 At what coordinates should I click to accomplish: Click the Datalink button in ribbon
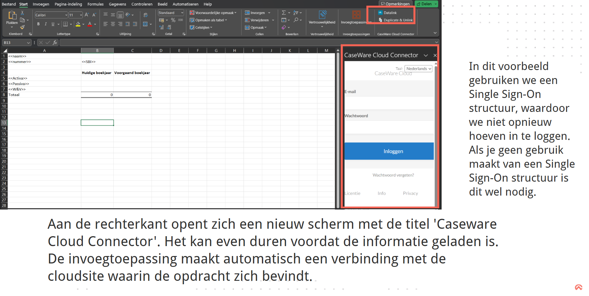tap(387, 13)
